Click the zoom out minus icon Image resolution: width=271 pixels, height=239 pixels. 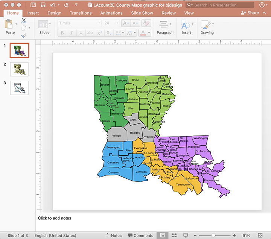(x=195, y=235)
